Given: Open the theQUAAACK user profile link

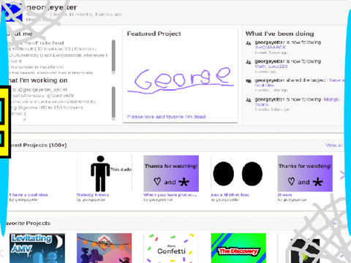Looking at the screenshot, I should [271, 47].
